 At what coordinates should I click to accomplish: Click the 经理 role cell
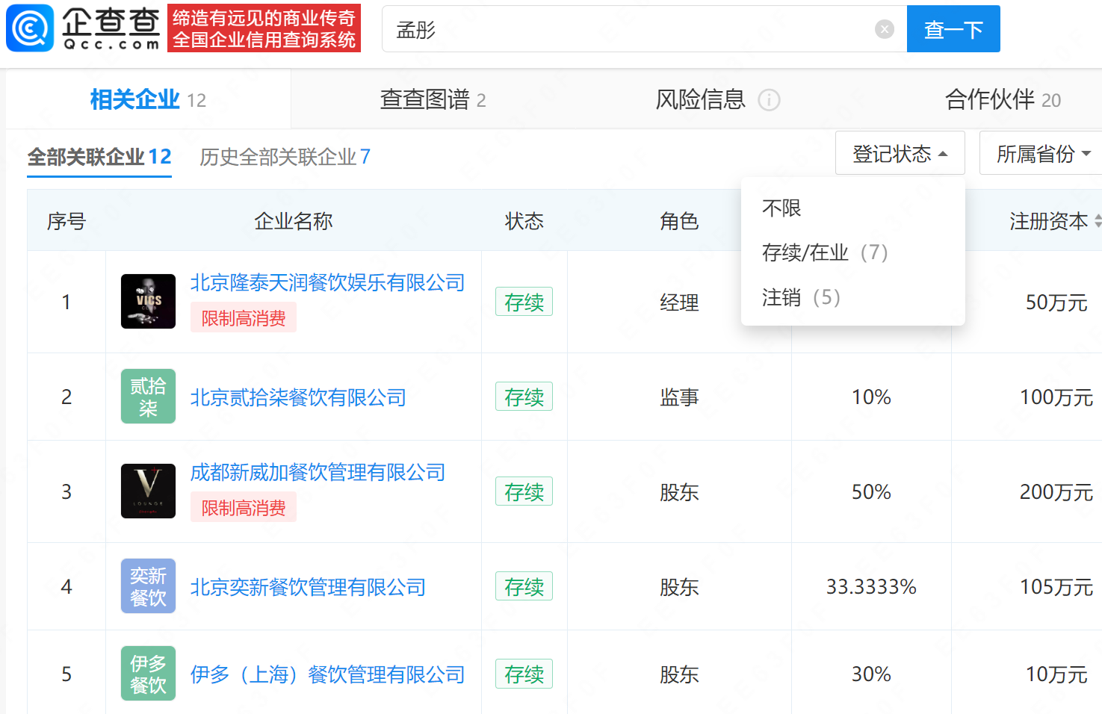pyautogui.click(x=679, y=302)
